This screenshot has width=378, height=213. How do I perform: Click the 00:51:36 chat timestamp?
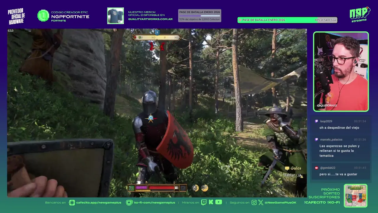(x=360, y=140)
